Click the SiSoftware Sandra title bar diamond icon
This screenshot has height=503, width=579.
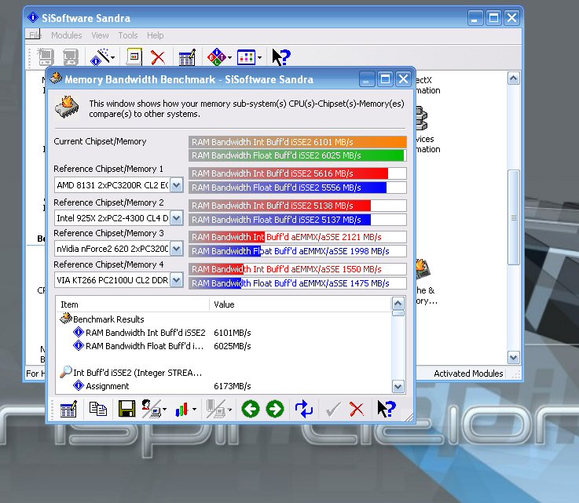[x=33, y=17]
